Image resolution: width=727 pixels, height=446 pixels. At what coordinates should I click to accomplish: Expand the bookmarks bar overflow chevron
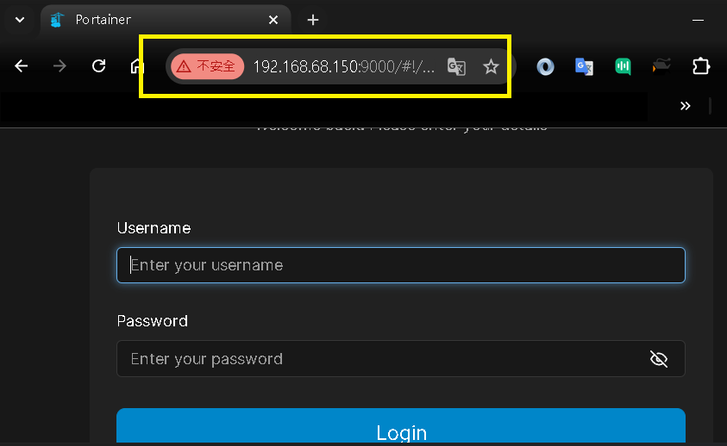click(x=685, y=106)
